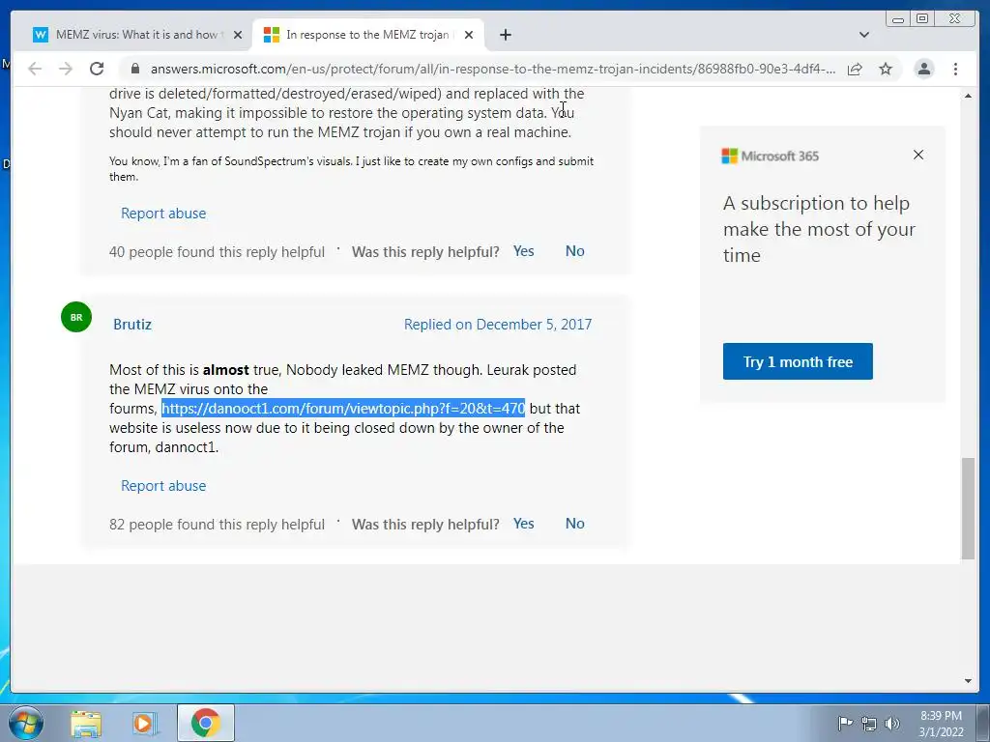Screen dimensions: 990x742
Task: Open Windows Explorer from taskbar
Action: pos(86,724)
